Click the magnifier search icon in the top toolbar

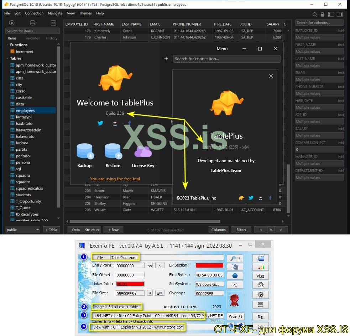click(x=315, y=15)
